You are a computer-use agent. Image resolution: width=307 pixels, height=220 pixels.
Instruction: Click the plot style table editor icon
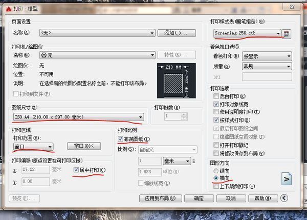click(x=287, y=33)
